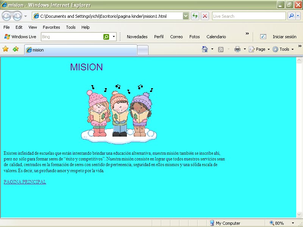
Task: Open the Favorites Center star icon
Action: 6,49
